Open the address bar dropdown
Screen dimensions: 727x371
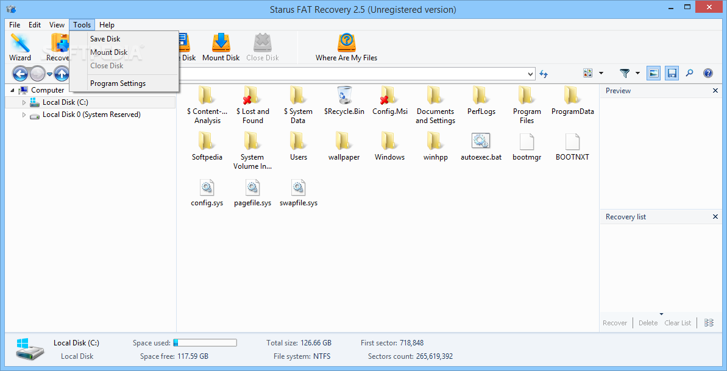click(x=531, y=74)
